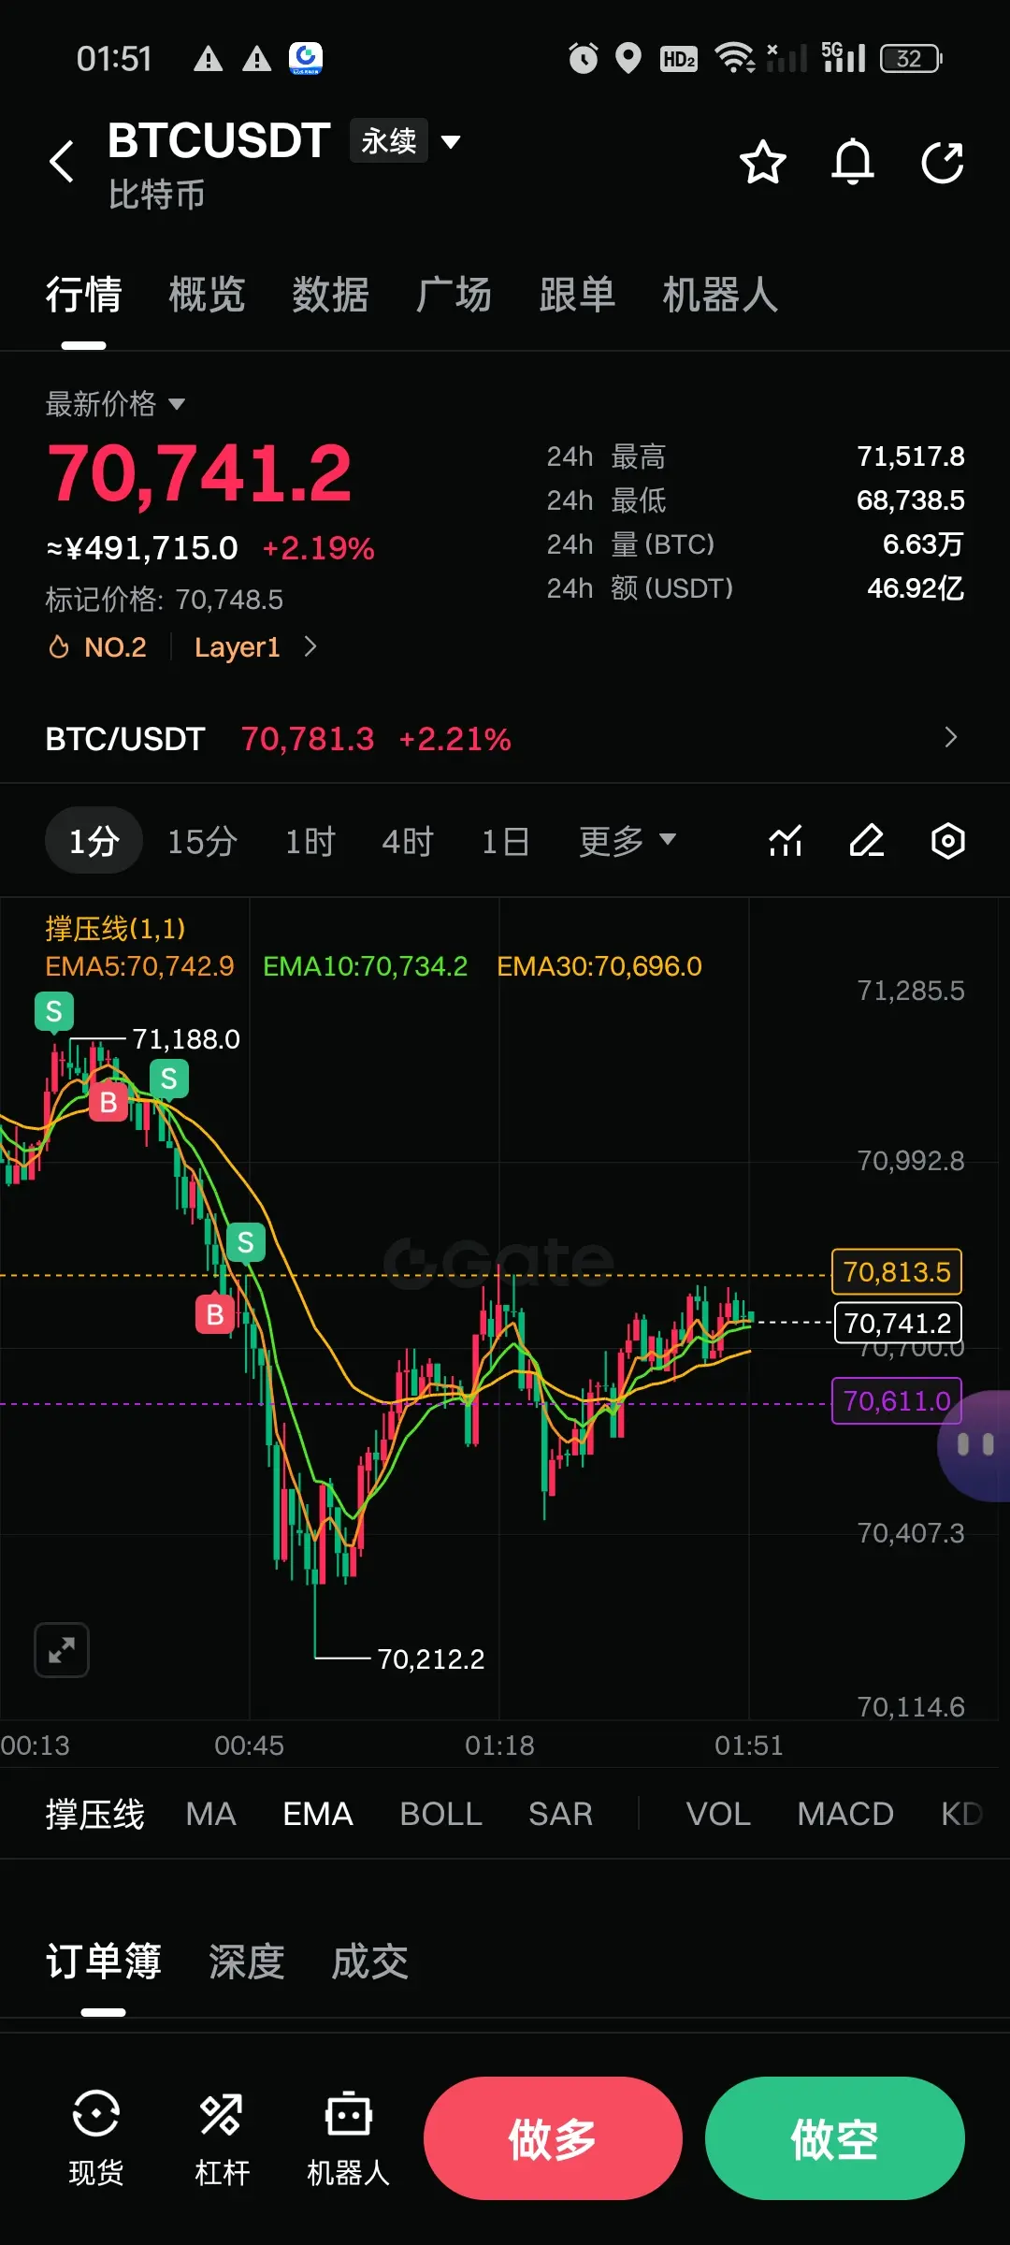Screen dimensions: 1010x2245
Task: Select the 1分 timeframe
Action: click(x=94, y=841)
